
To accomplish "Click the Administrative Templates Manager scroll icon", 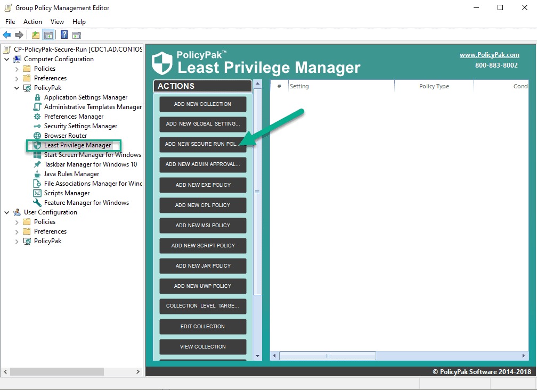I will (x=37, y=107).
